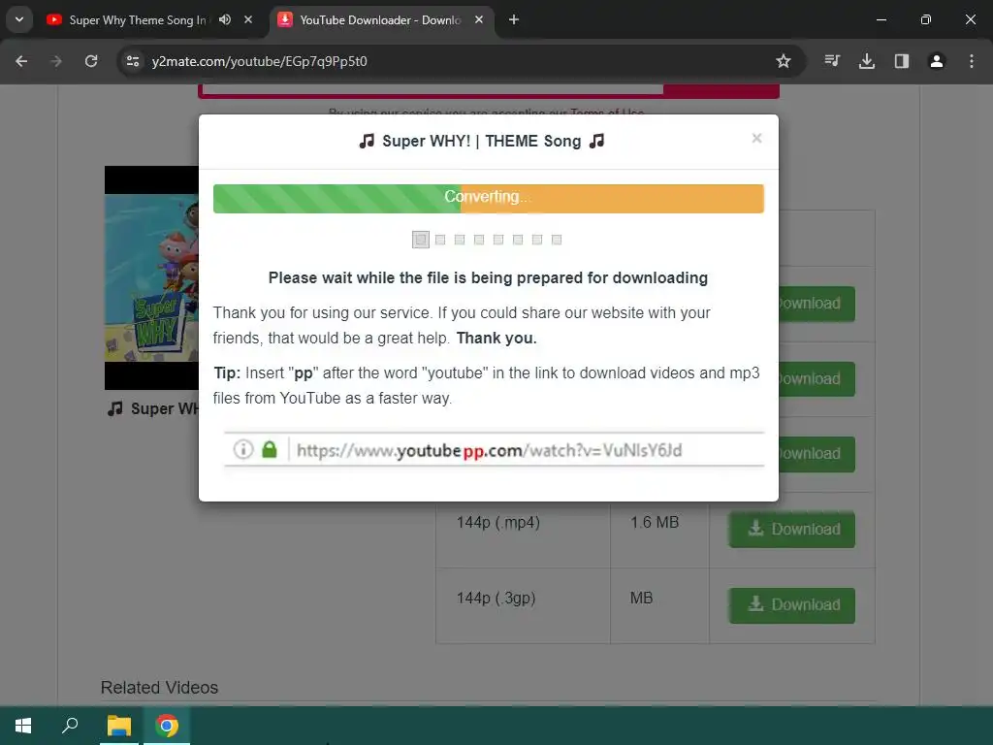Click the Related Videos heading
Screen dimensions: 993x745
(160, 688)
